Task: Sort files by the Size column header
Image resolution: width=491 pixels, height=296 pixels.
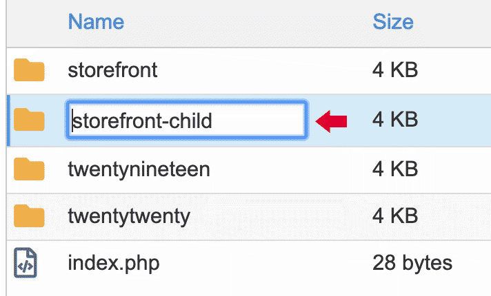Action: 392,22
